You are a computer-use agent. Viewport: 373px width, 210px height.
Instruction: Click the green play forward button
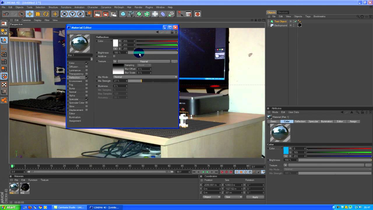coord(207,172)
